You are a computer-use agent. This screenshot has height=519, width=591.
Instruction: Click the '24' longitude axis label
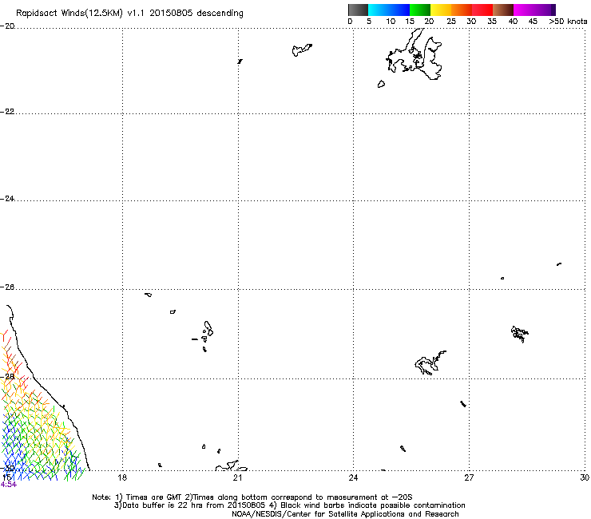click(353, 477)
